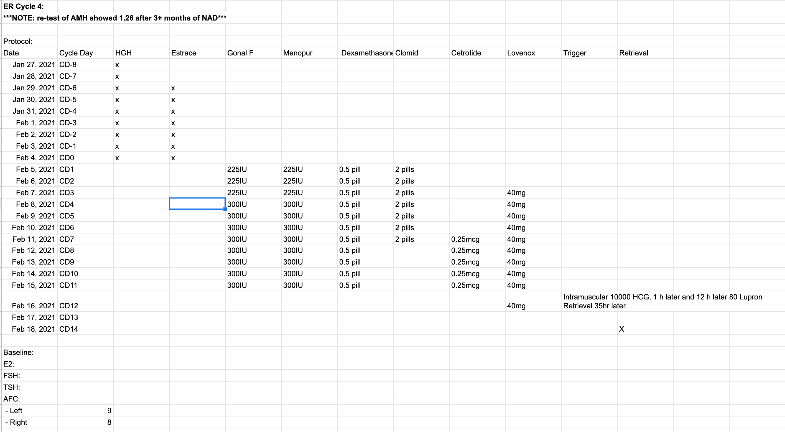This screenshot has width=785, height=432.
Task: Select the Jan 27, 2021 date cell
Action: click(x=34, y=65)
